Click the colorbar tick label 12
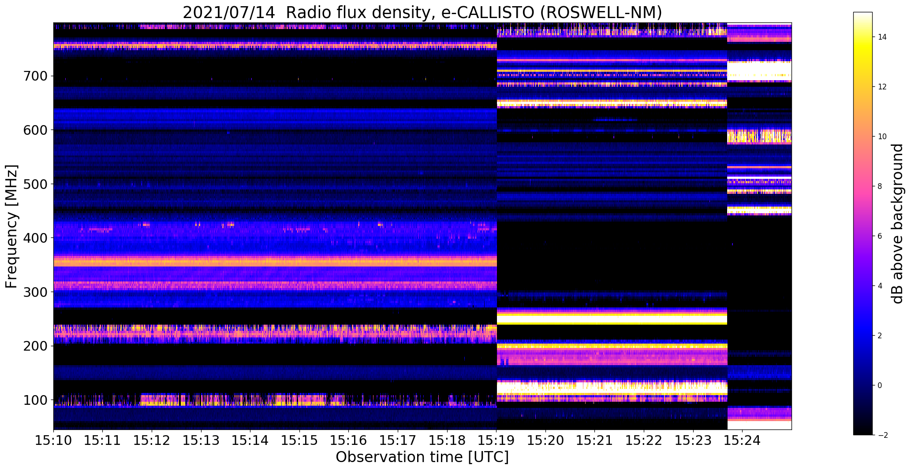Screen dimensions: 911x470 pos(882,87)
